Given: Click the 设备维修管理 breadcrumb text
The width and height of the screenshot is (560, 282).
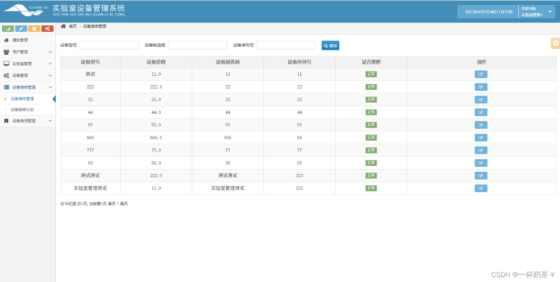Looking at the screenshot, I should click(95, 26).
